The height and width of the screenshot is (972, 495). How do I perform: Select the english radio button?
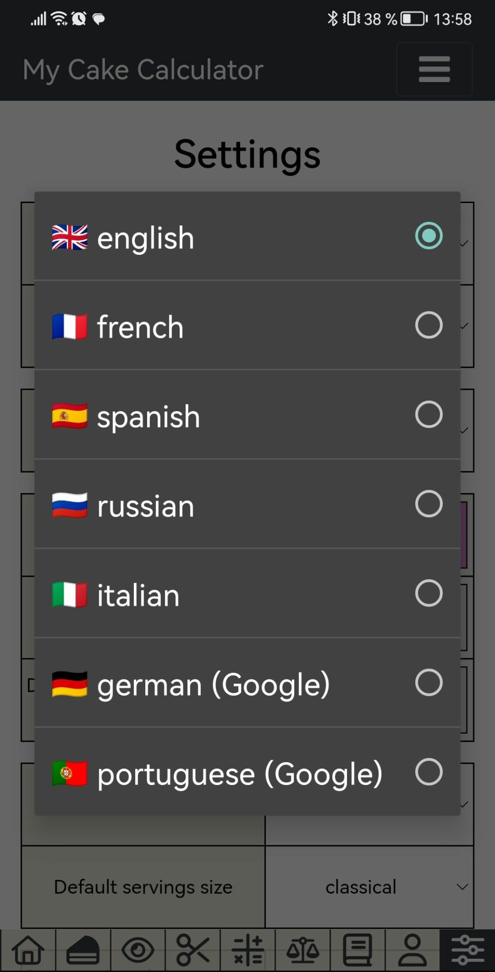pos(429,236)
